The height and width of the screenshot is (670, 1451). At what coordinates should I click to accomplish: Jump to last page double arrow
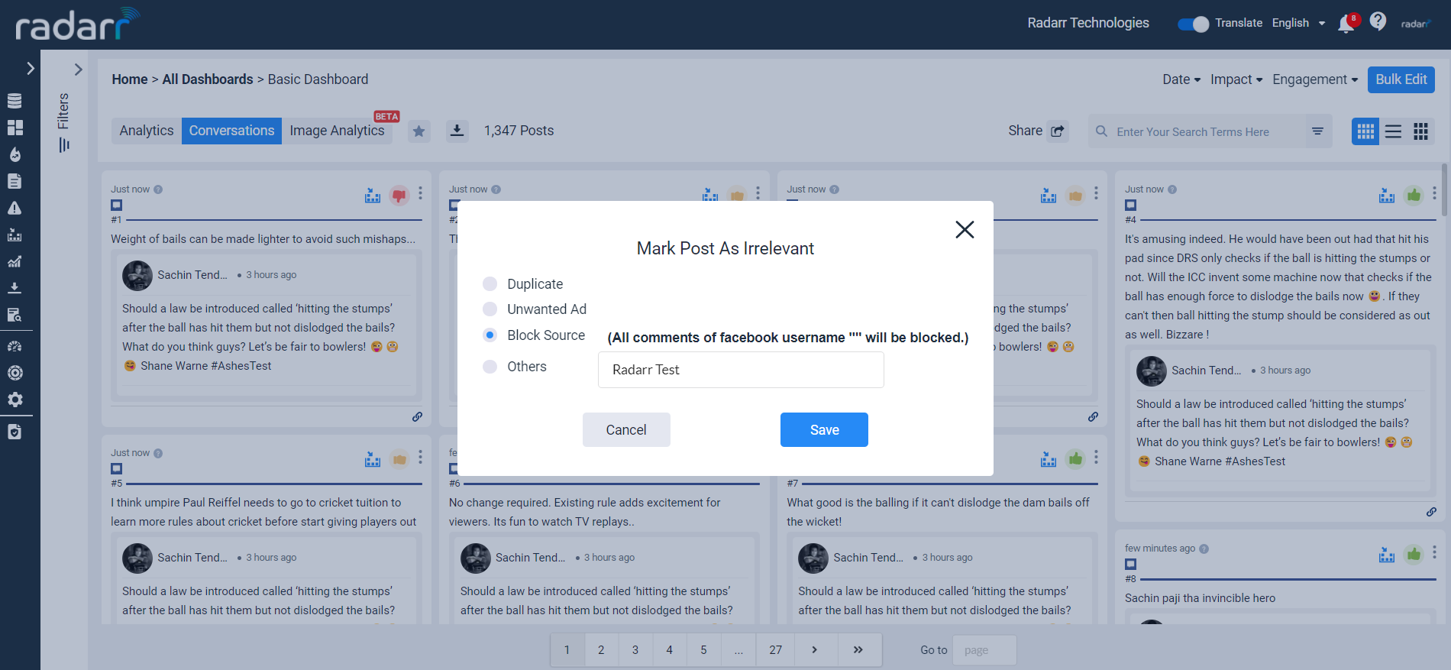858,649
